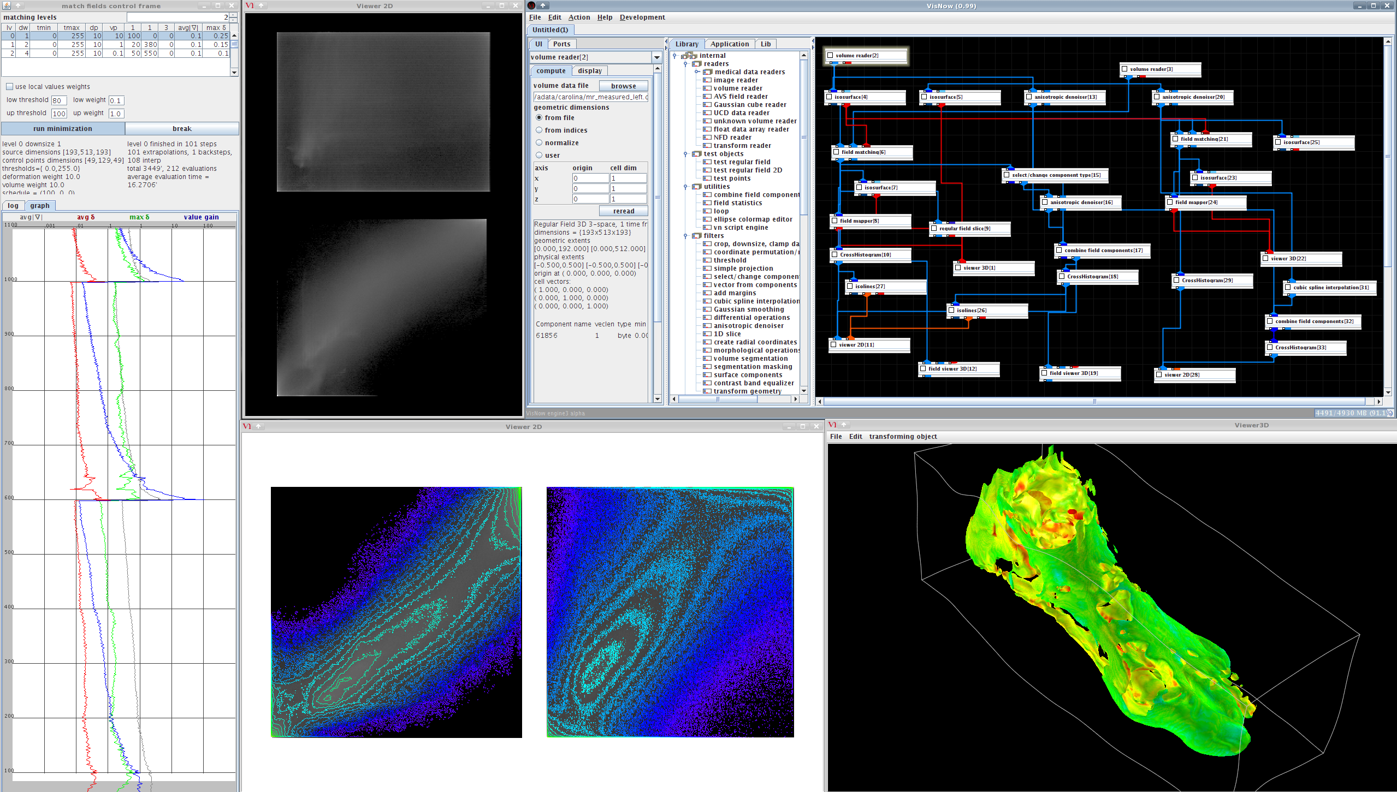Click the Gaussian smoothing module icon
The width and height of the screenshot is (1397, 792).
point(707,309)
